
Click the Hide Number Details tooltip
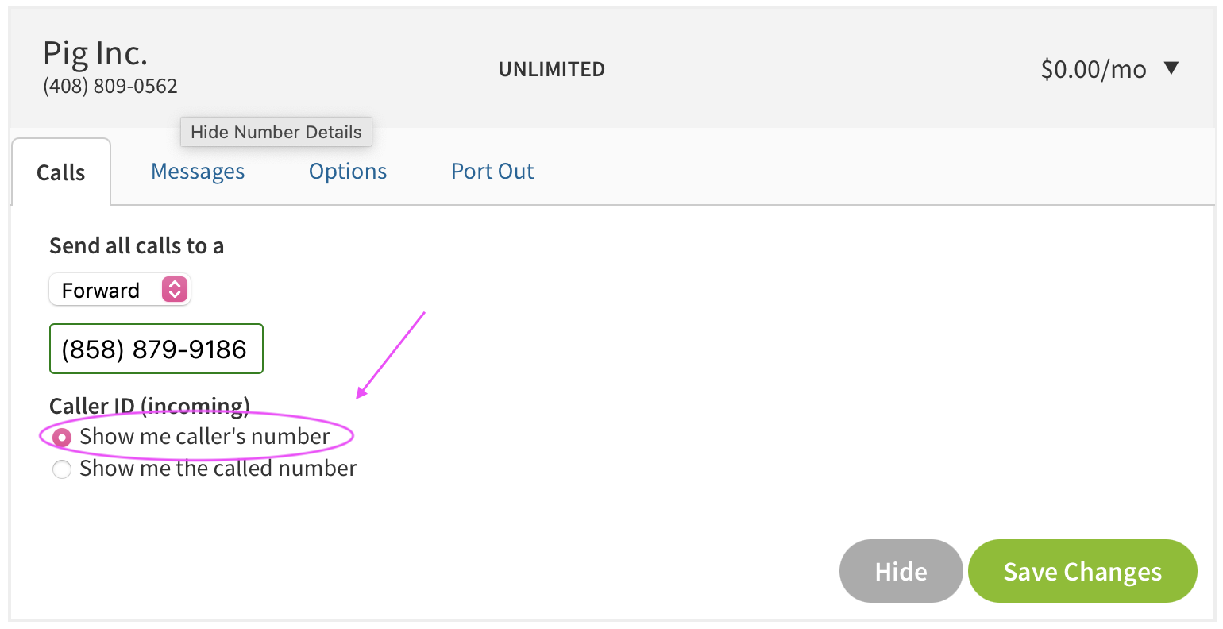[x=276, y=132]
